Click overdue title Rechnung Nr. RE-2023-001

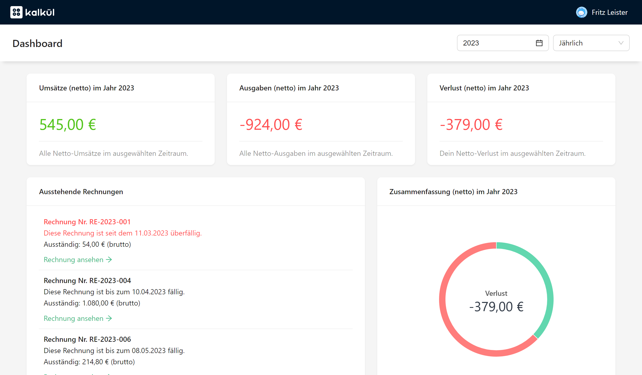coord(87,222)
